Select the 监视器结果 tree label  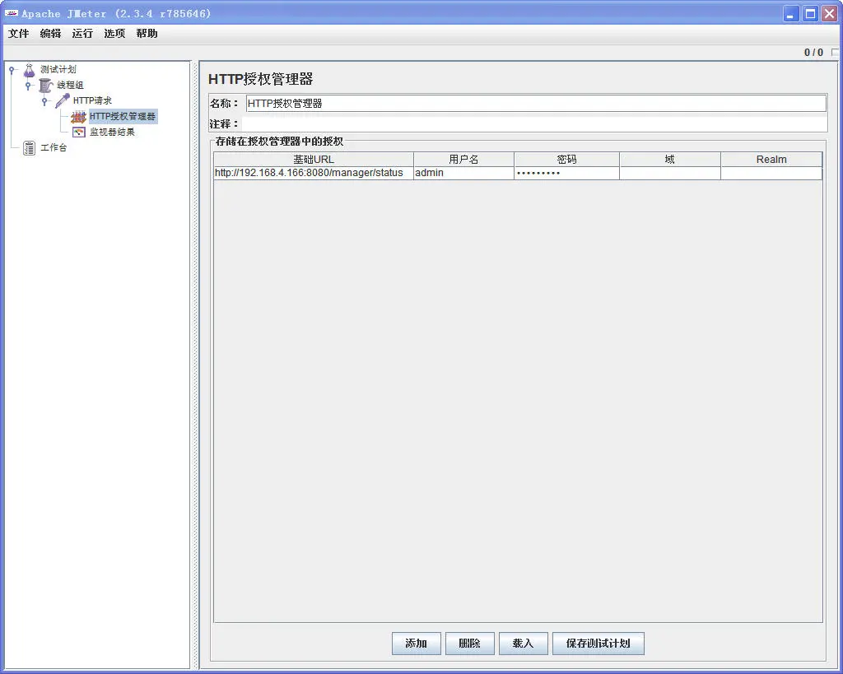pos(112,132)
